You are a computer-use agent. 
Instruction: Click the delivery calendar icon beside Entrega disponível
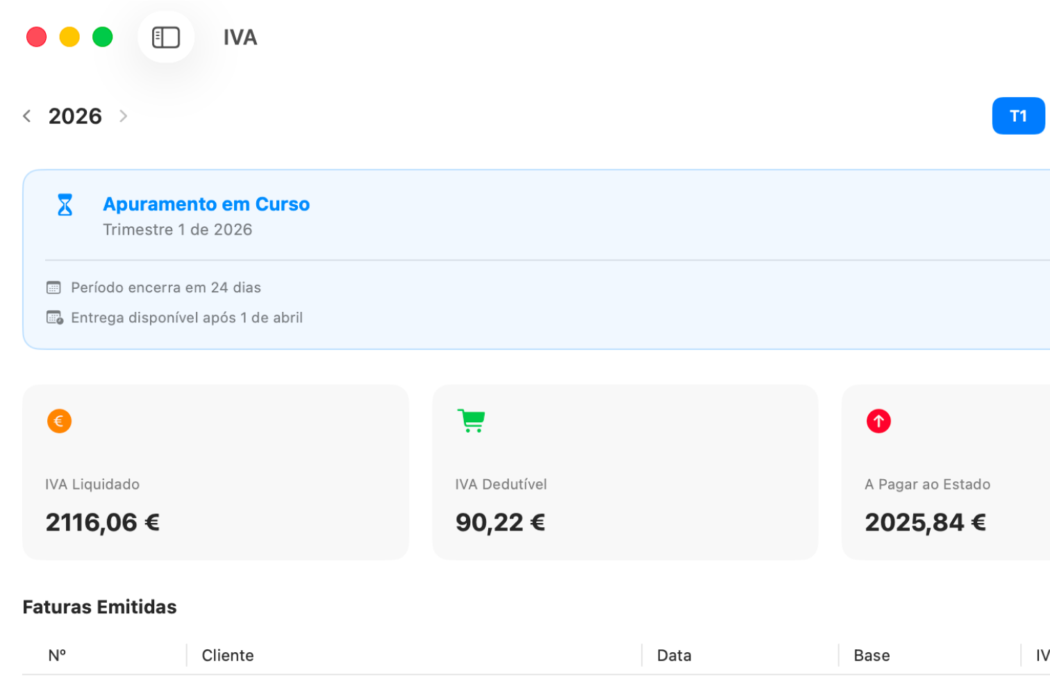[x=53, y=317]
